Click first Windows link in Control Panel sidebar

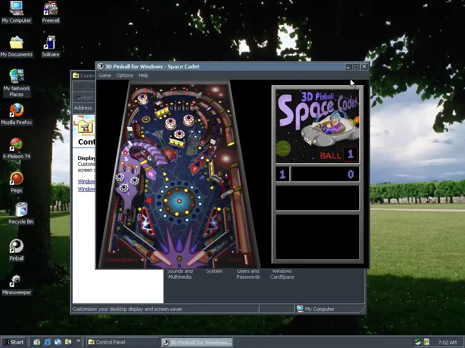pyautogui.click(x=86, y=181)
